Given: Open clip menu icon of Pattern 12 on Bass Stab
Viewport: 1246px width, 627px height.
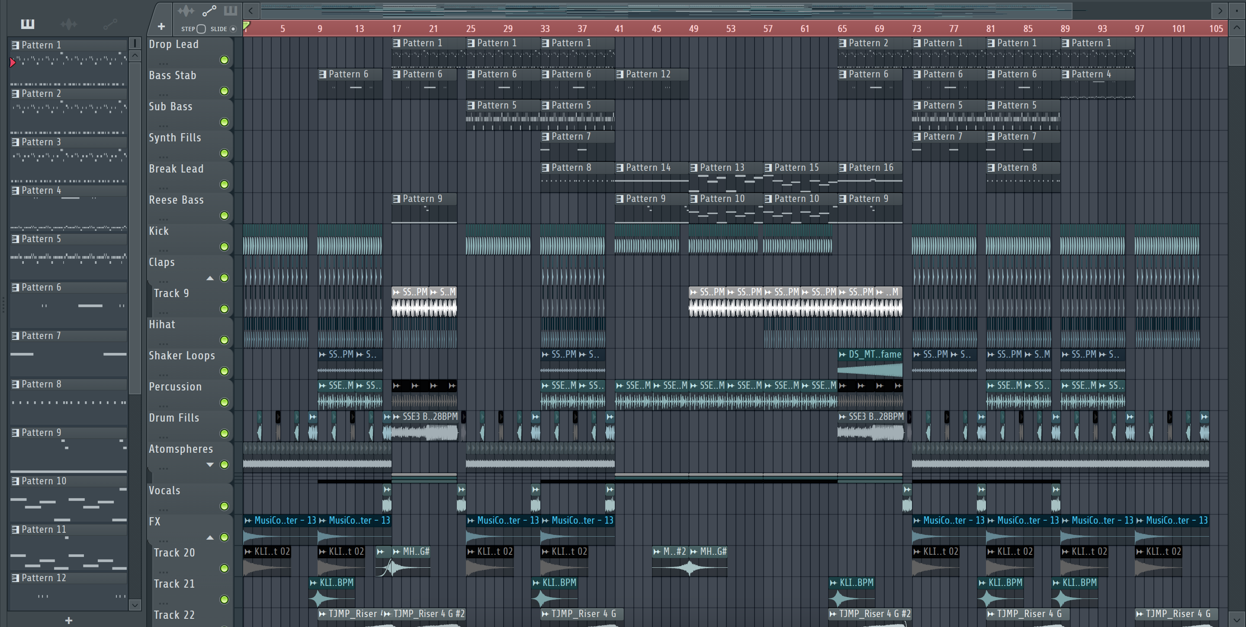Looking at the screenshot, I should (x=620, y=74).
